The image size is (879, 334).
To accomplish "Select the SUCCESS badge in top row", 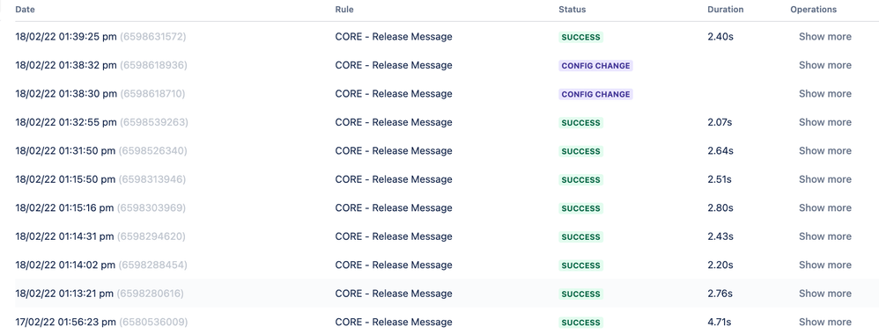I will click(580, 37).
